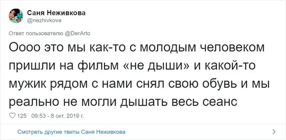Open the display name Саня Неживкова
This screenshot has height=140, width=286.
coord(56,13)
